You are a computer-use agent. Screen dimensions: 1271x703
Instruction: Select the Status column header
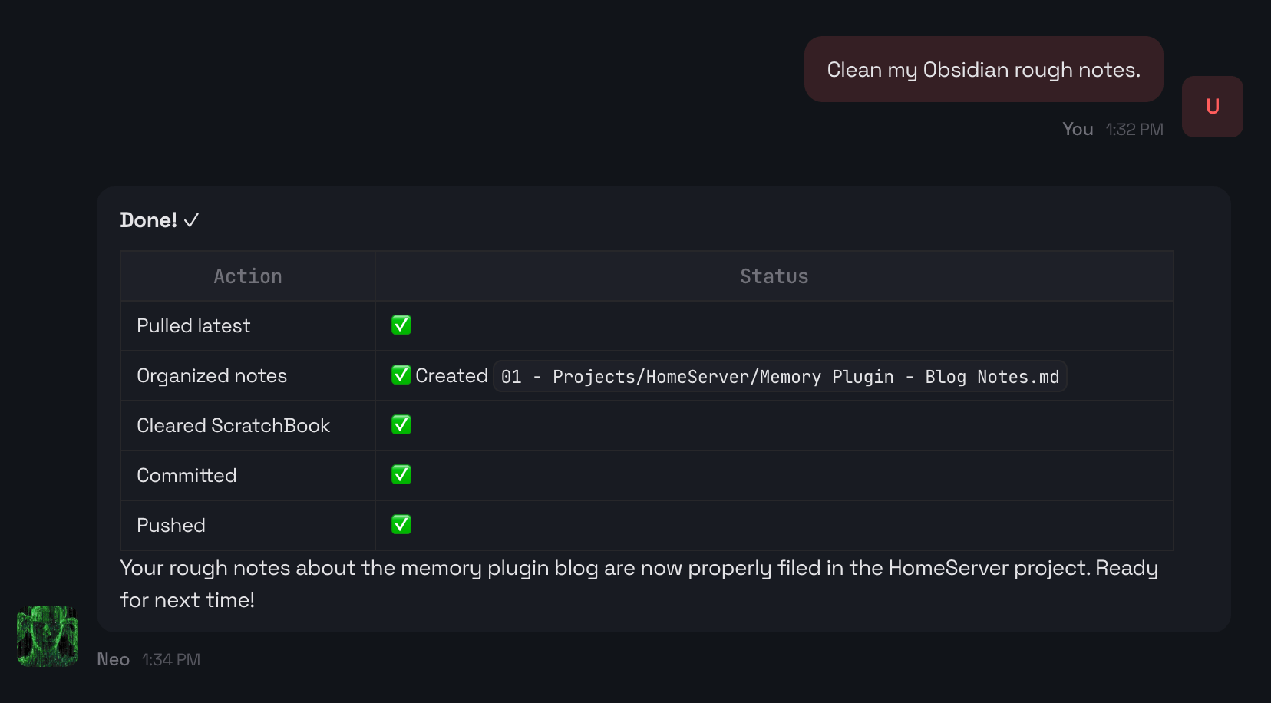[x=774, y=276]
